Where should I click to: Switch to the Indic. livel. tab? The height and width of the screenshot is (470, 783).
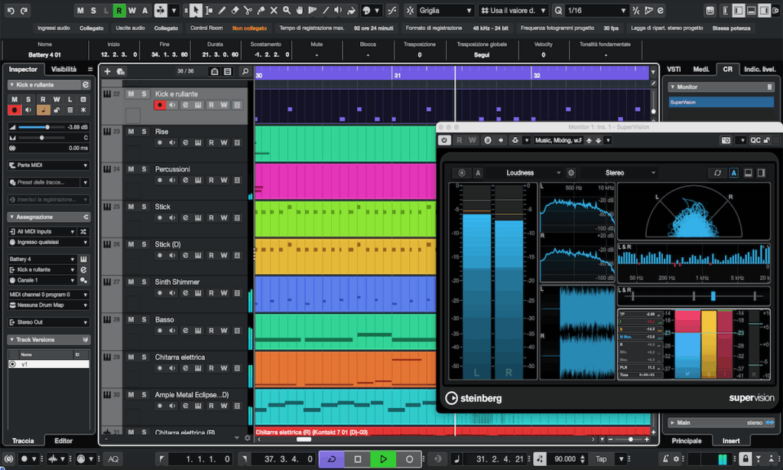click(x=759, y=70)
